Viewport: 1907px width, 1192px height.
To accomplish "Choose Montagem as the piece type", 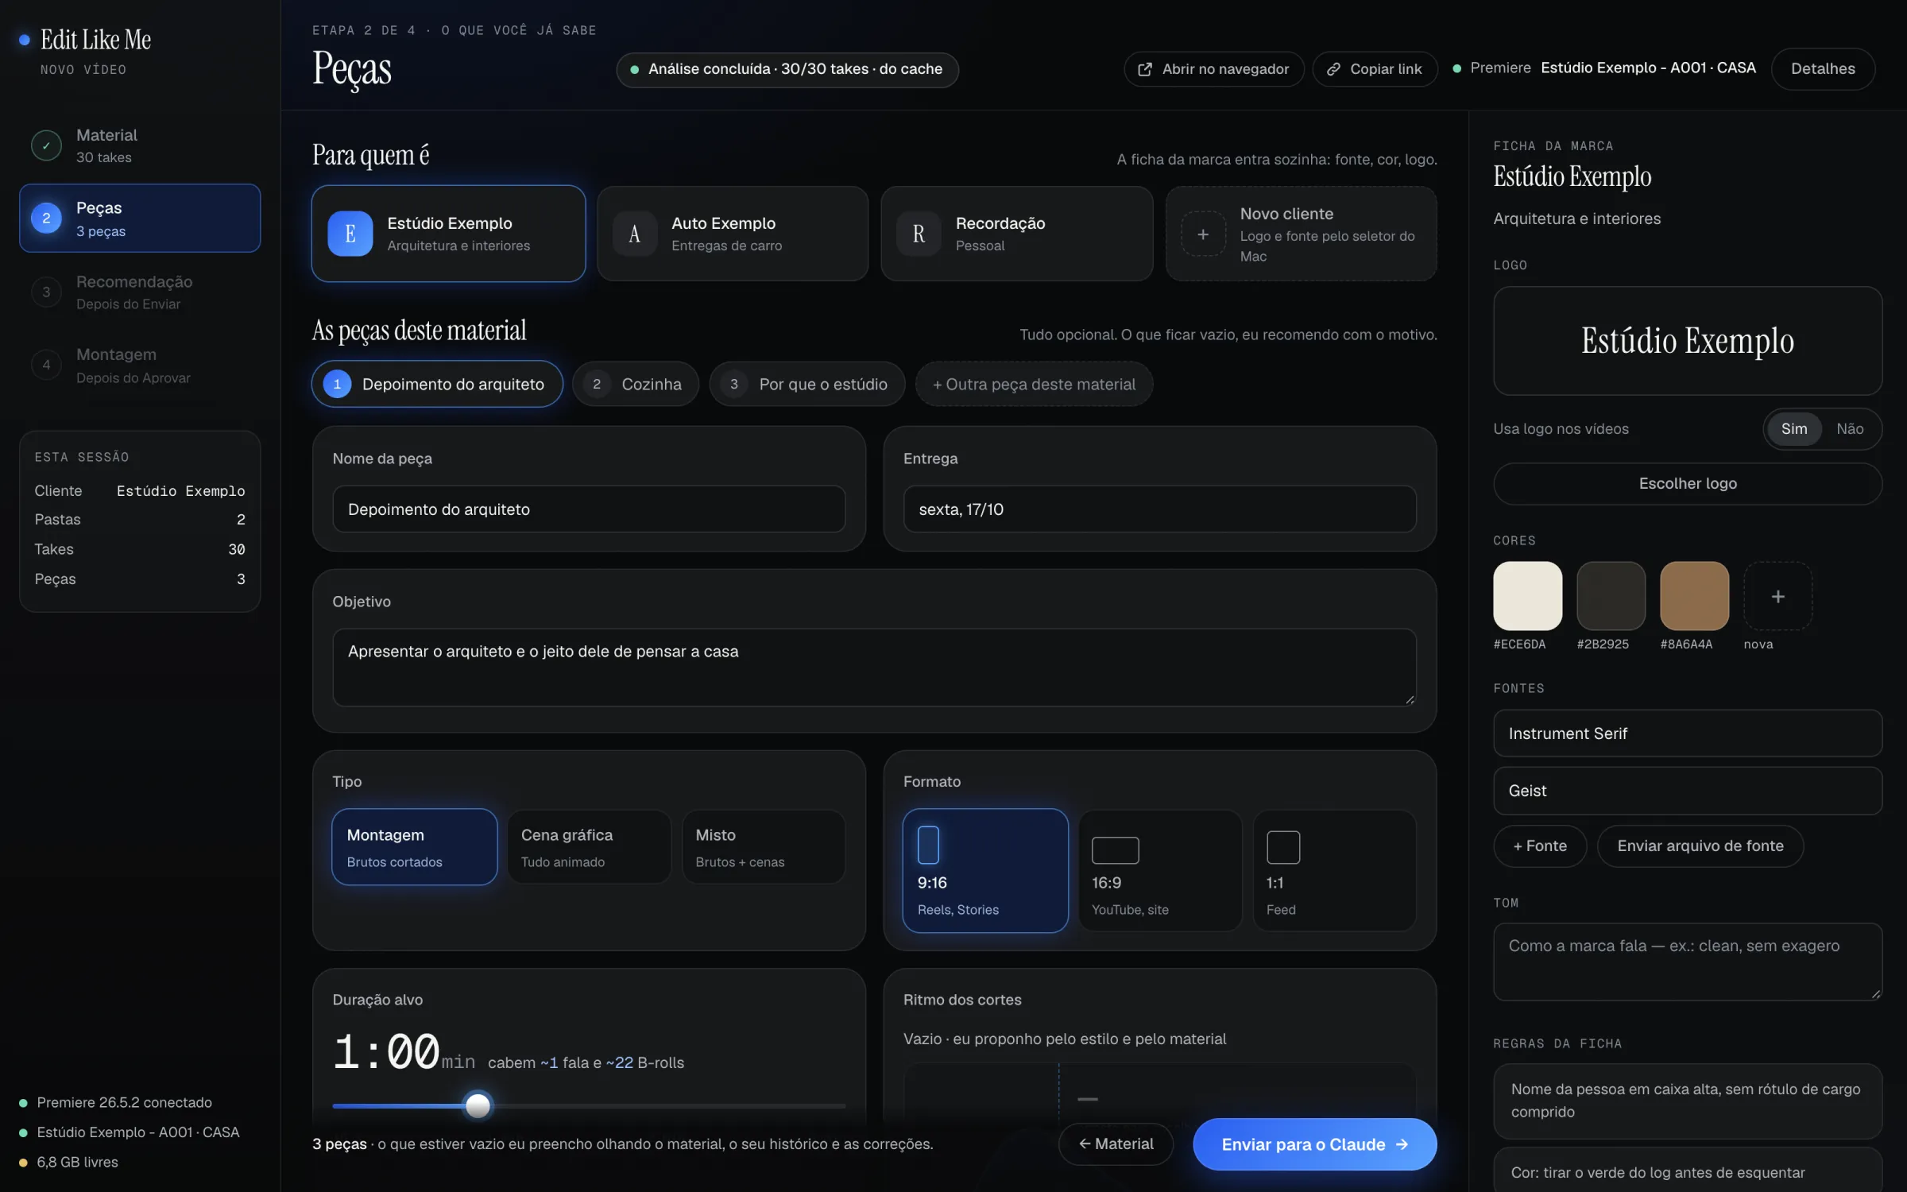I will coord(415,847).
